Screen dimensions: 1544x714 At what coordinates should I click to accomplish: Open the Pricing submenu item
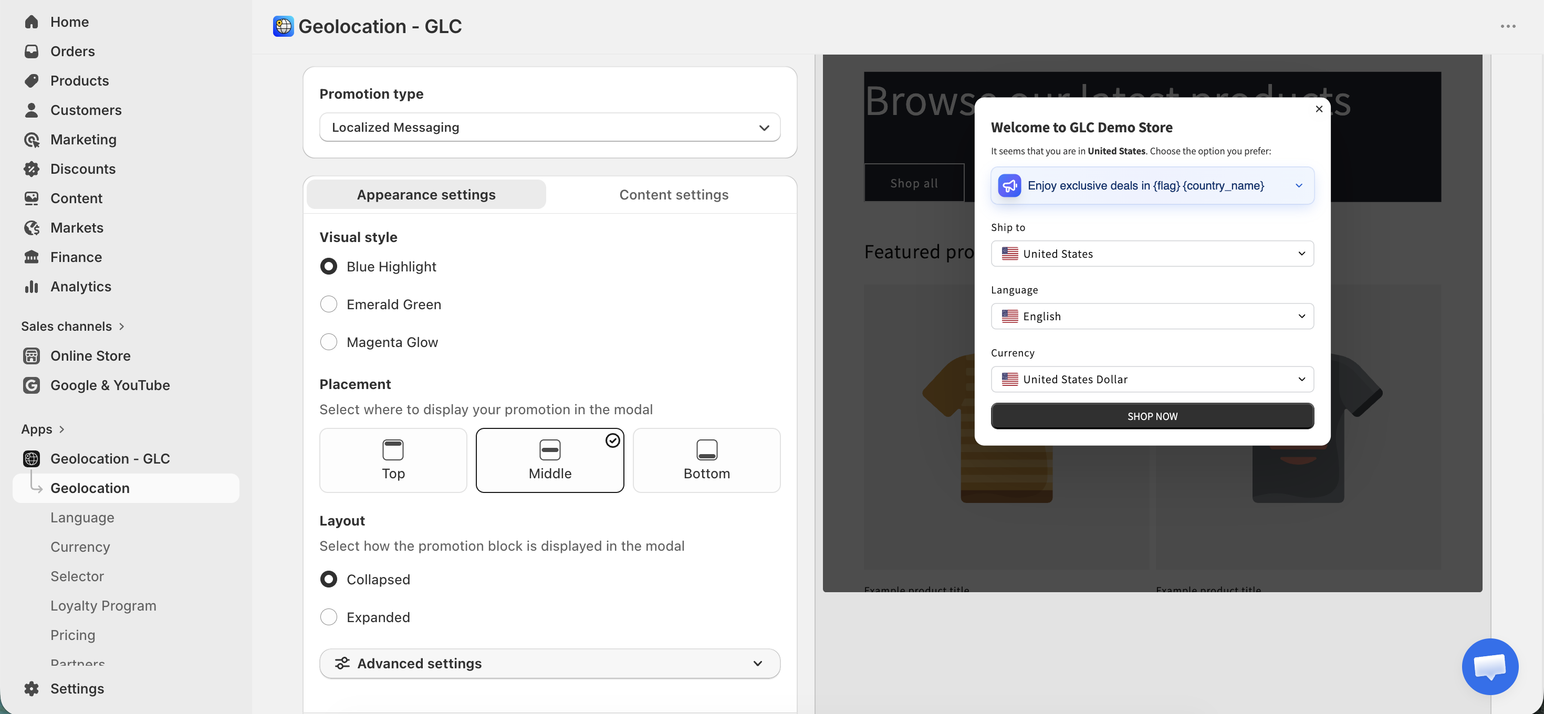coord(72,635)
